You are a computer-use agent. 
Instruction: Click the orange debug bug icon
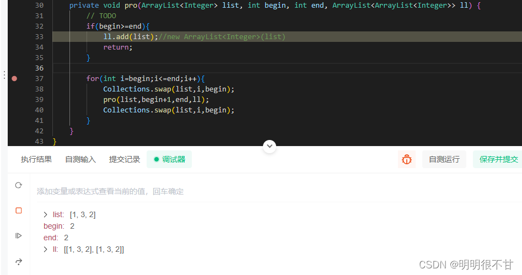click(406, 159)
